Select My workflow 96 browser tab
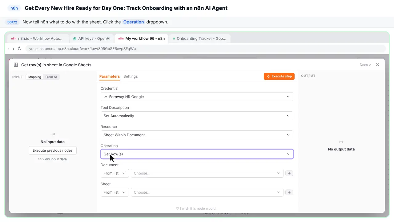This screenshot has height=222, width=394. (141, 39)
